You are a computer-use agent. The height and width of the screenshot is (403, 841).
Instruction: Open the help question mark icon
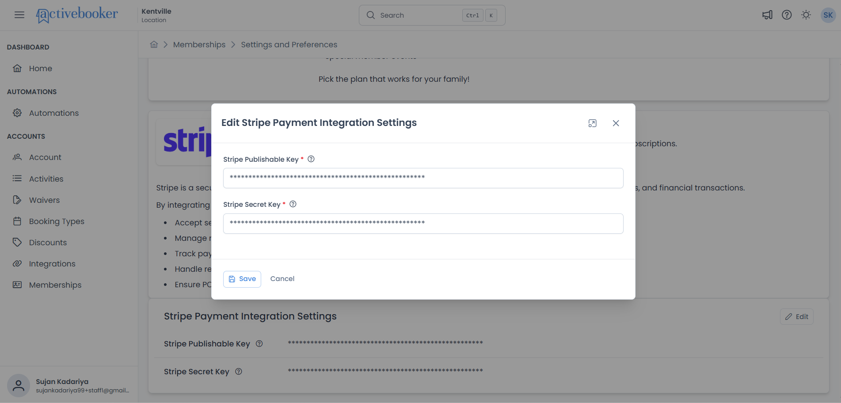click(787, 15)
